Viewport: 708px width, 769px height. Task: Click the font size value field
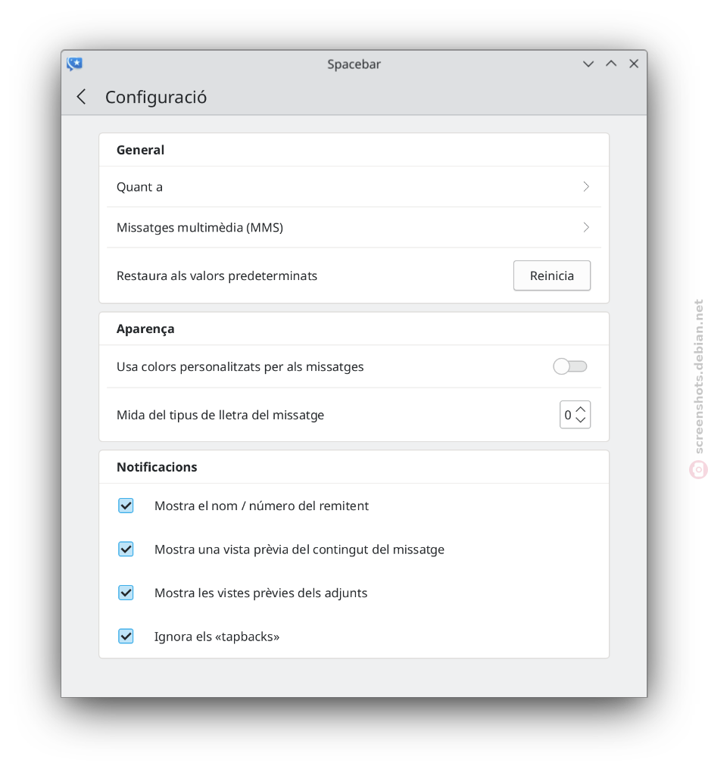click(568, 415)
